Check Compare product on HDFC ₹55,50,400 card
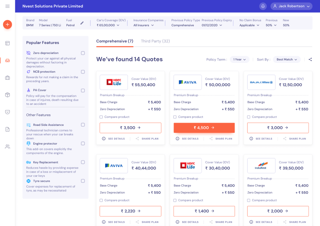This screenshot has width=320, height=226. point(101,117)
